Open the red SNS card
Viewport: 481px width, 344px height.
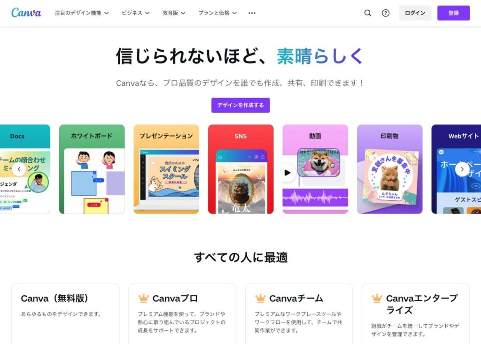coord(241,169)
